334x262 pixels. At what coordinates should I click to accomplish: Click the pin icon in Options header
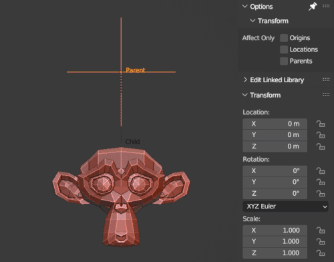tap(313, 6)
